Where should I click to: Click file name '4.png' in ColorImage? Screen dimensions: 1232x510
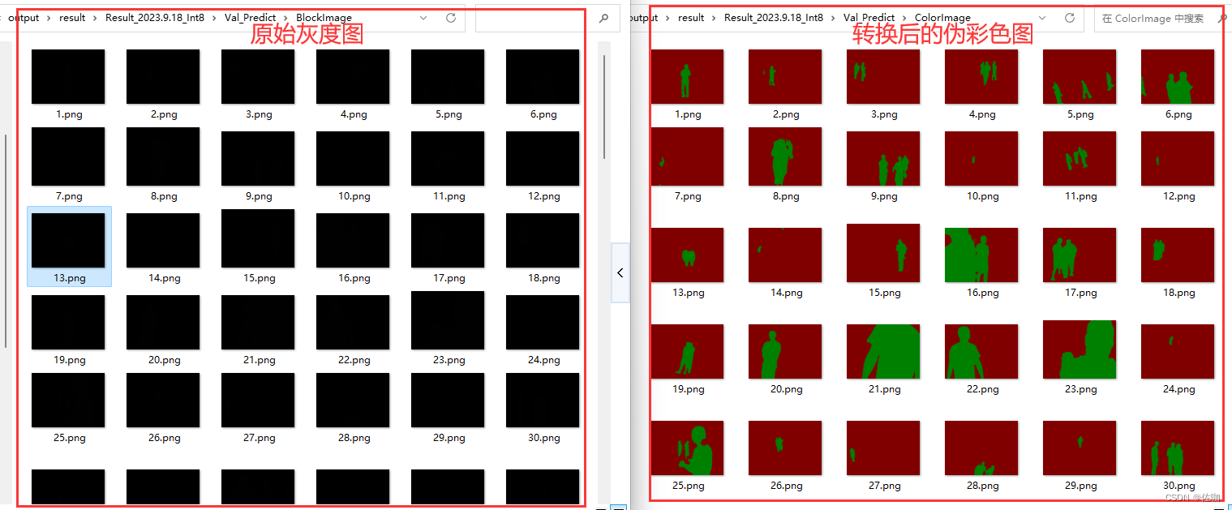pos(982,114)
